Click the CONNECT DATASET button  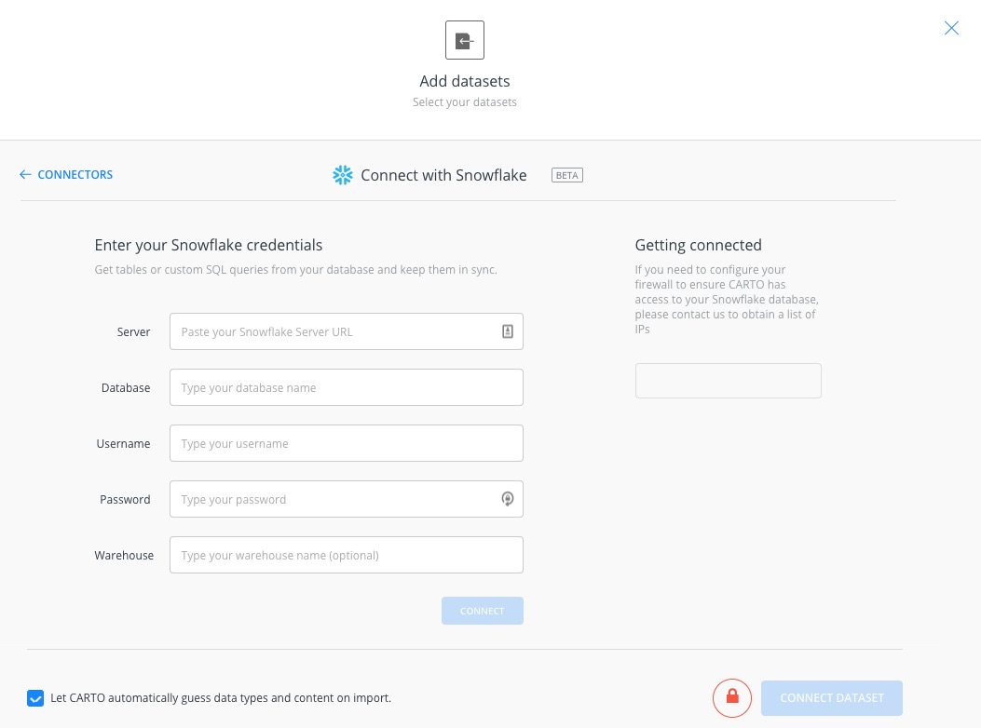point(832,697)
